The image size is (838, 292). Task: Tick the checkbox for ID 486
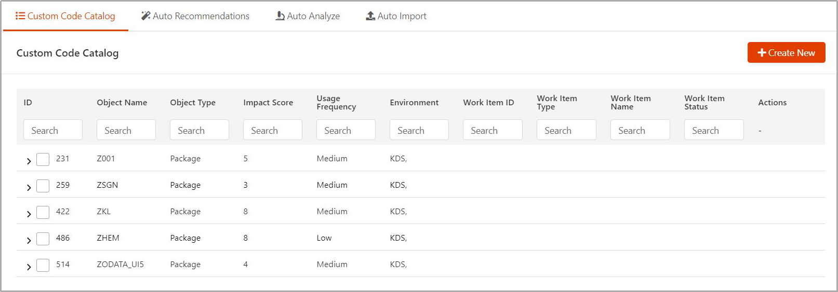[43, 239]
